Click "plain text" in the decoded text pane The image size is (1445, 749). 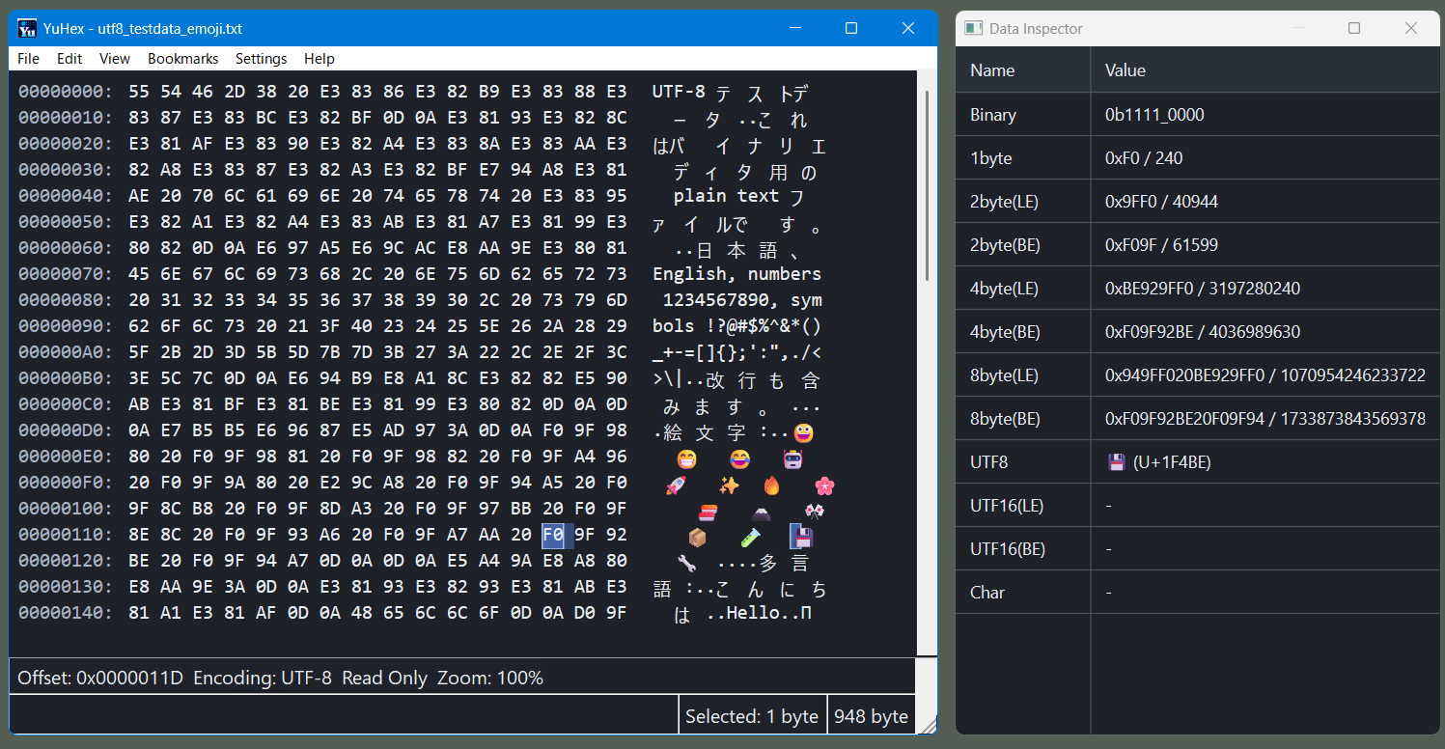[727, 196]
